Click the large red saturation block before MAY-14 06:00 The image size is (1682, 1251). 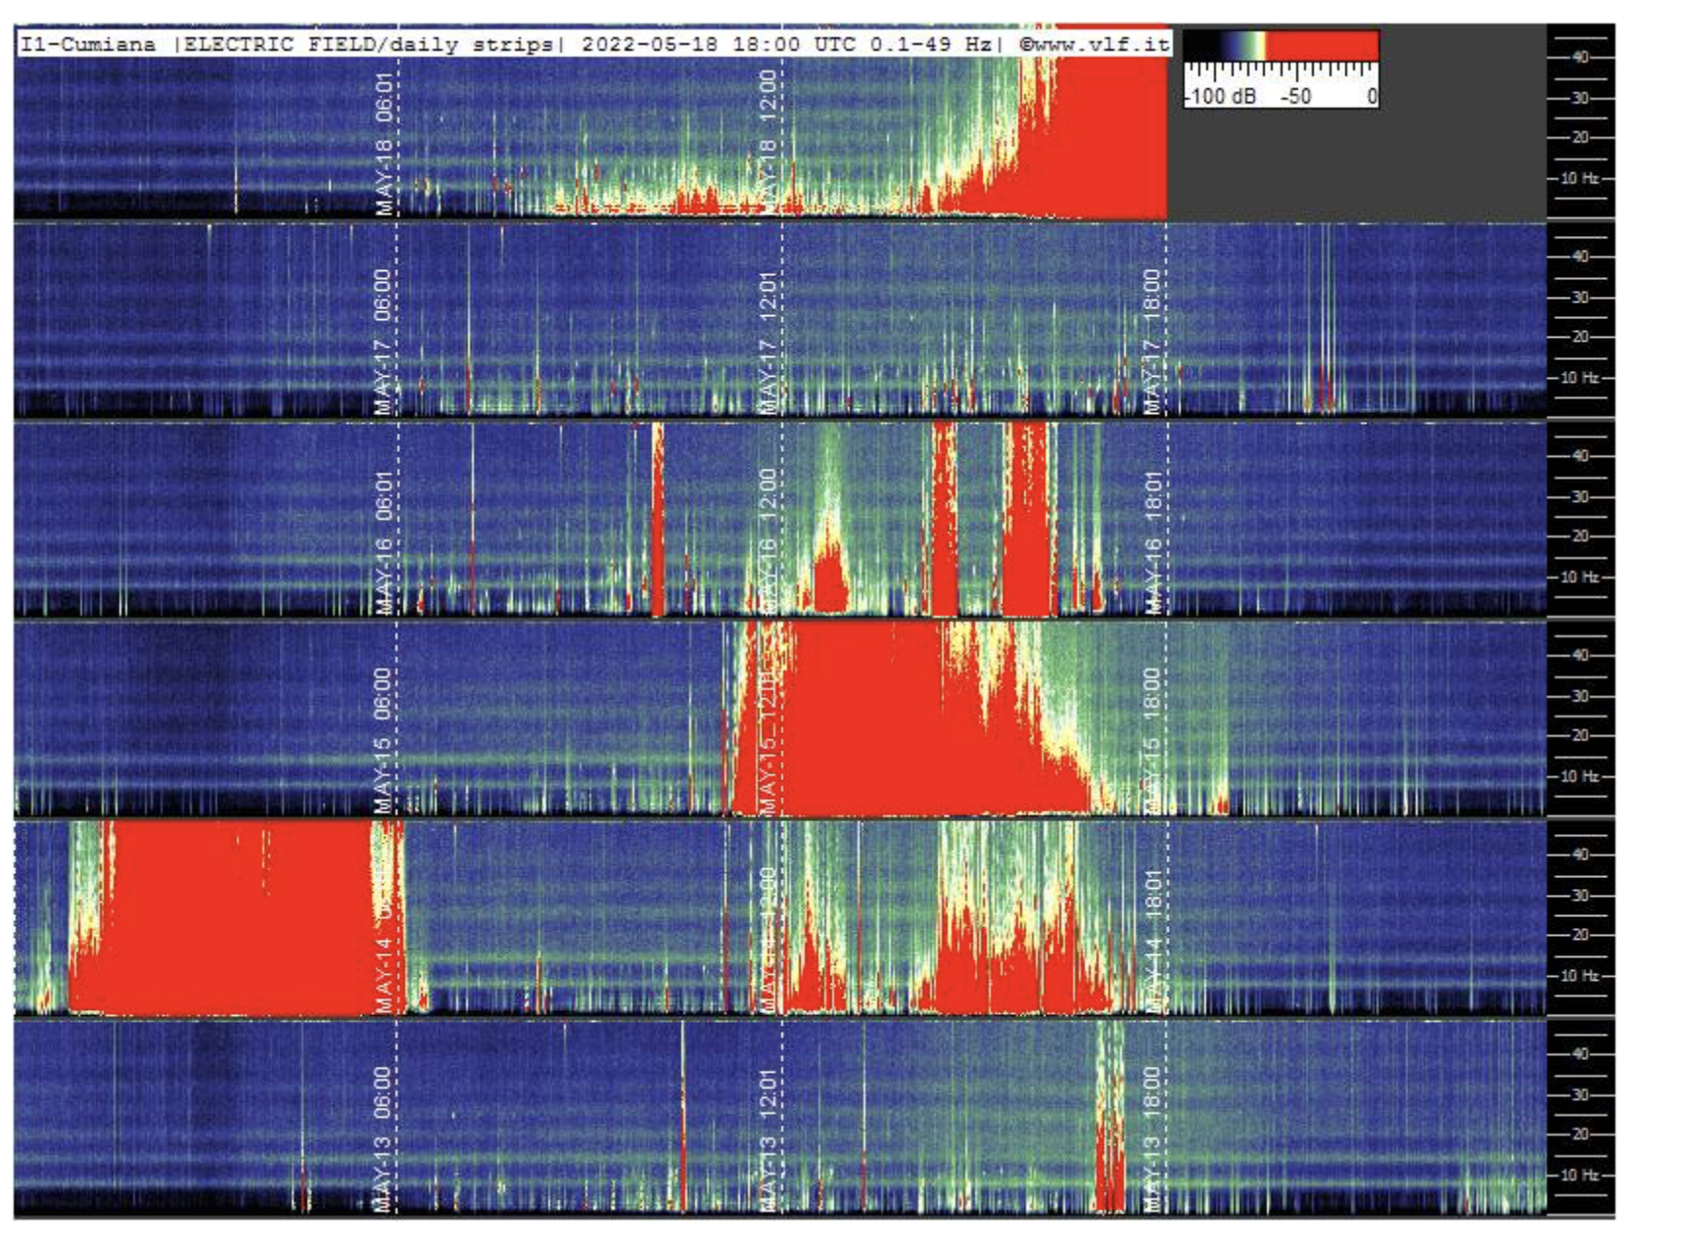click(235, 918)
